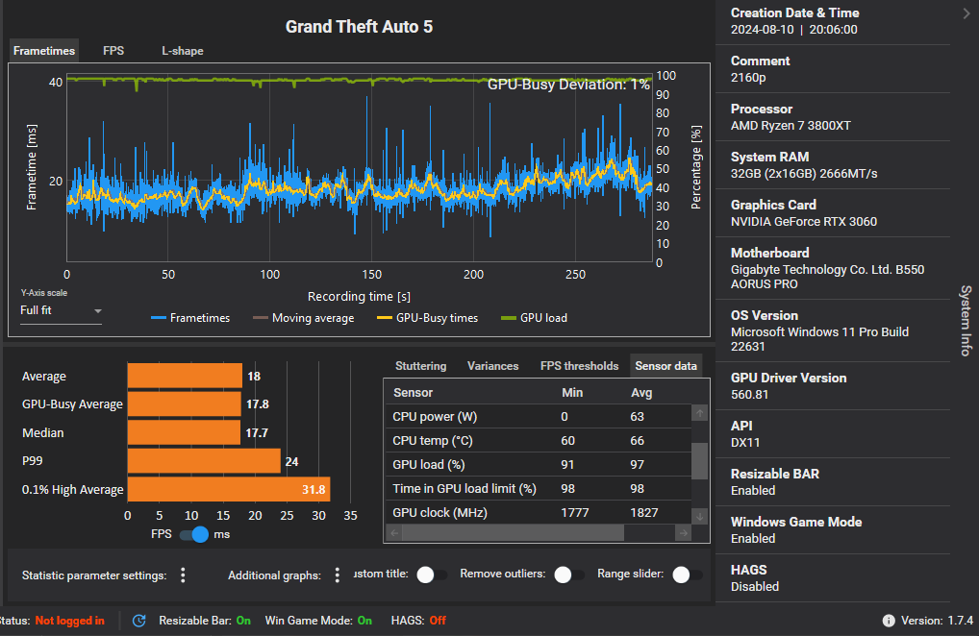Click sensor table scroll down arrow
979x636 pixels.
[x=699, y=516]
